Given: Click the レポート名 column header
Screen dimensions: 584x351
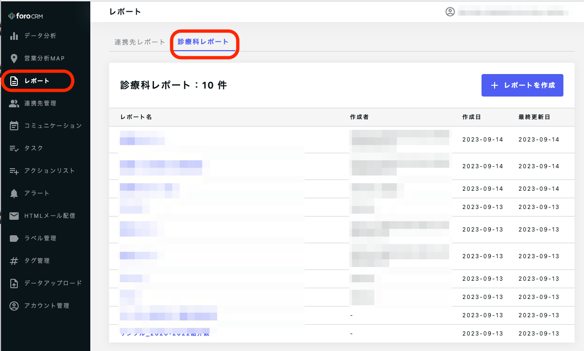Looking at the screenshot, I should [136, 117].
